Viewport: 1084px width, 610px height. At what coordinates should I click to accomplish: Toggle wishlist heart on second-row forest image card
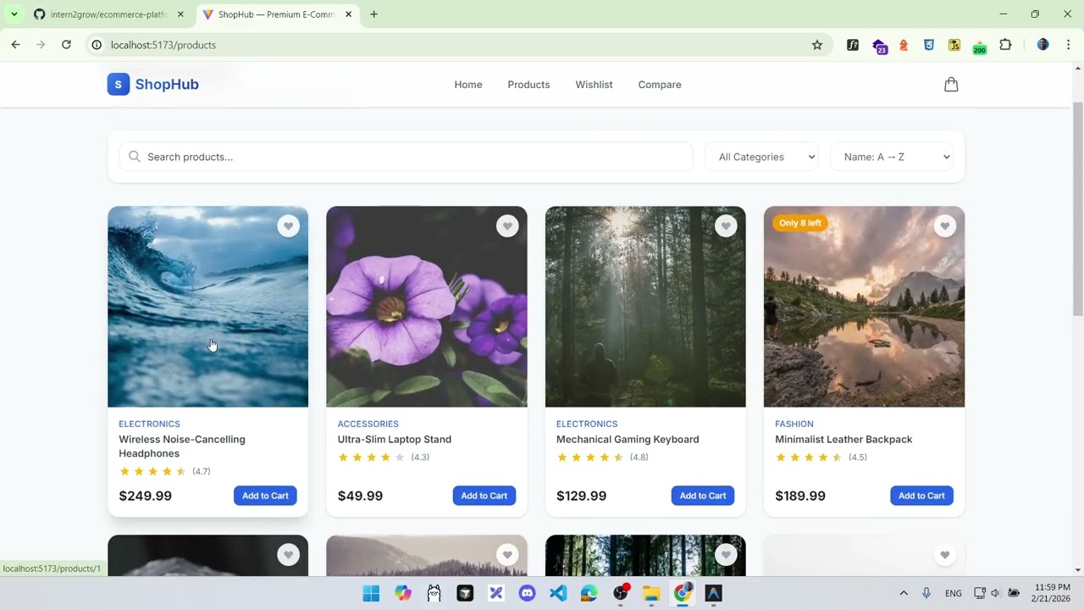click(x=726, y=555)
